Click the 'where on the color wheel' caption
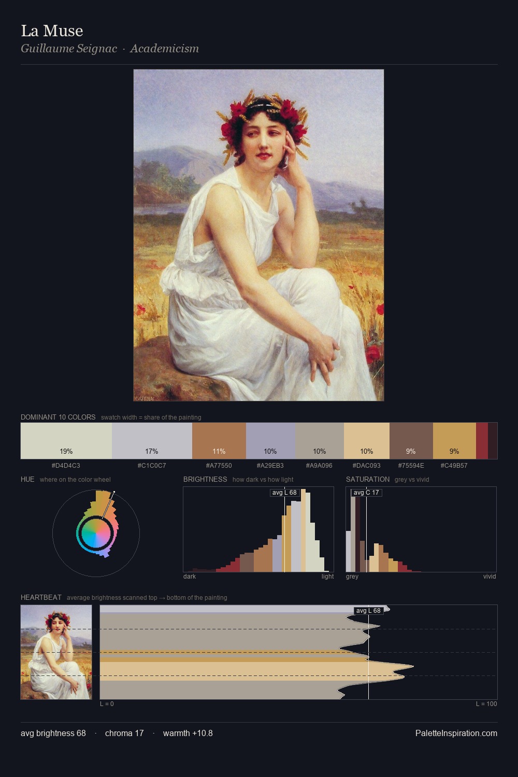This screenshot has width=518, height=777. [75, 479]
